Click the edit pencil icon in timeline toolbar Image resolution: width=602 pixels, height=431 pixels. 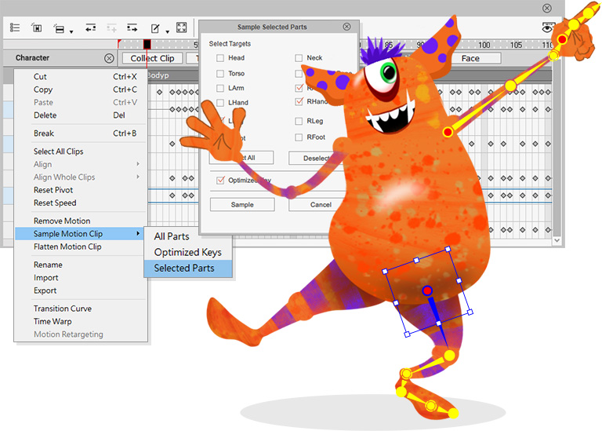click(x=155, y=27)
